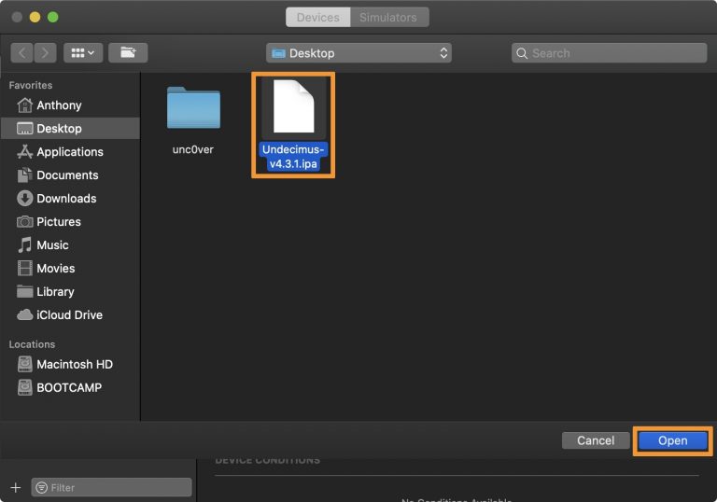Open Applications in the sidebar

coord(70,152)
